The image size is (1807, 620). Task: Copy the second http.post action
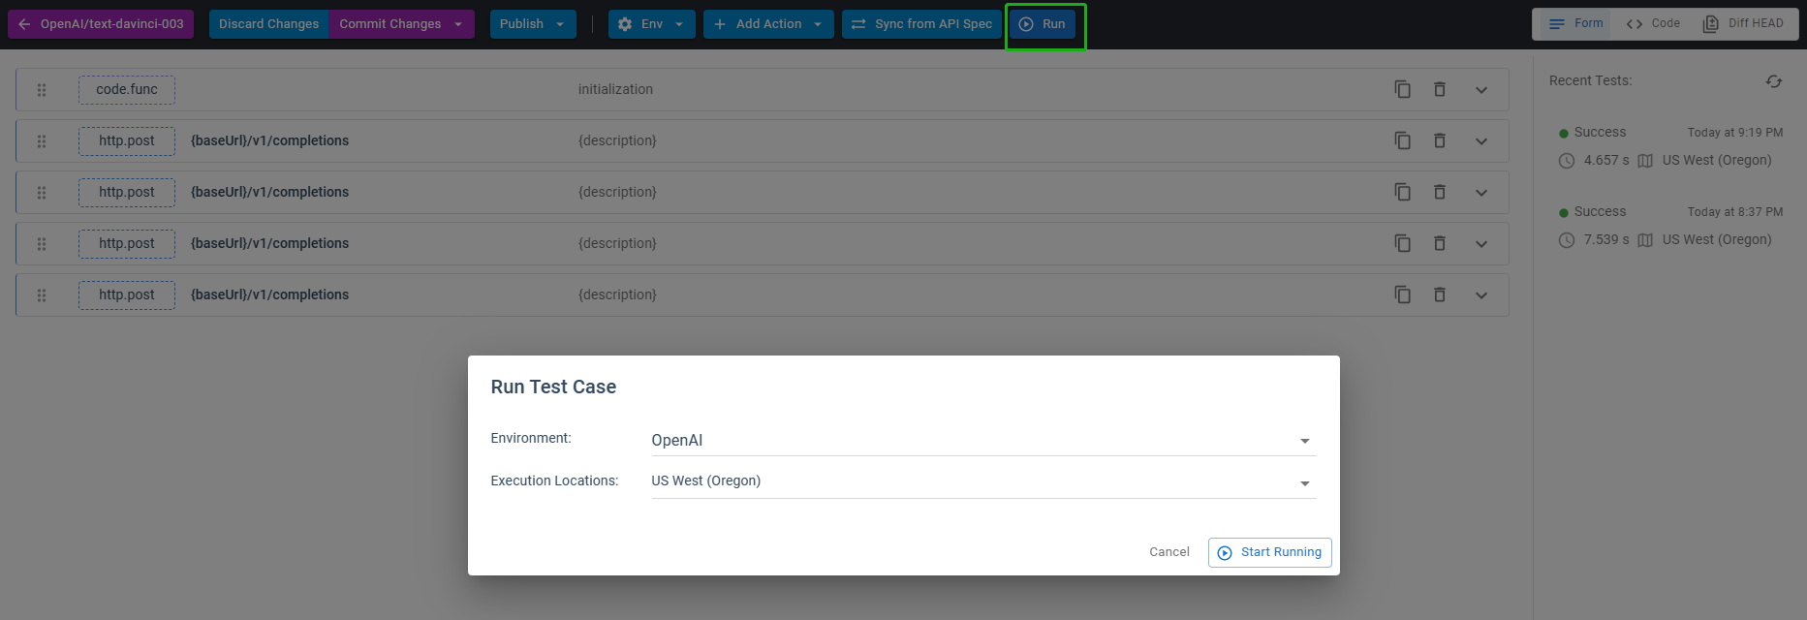point(1402,193)
